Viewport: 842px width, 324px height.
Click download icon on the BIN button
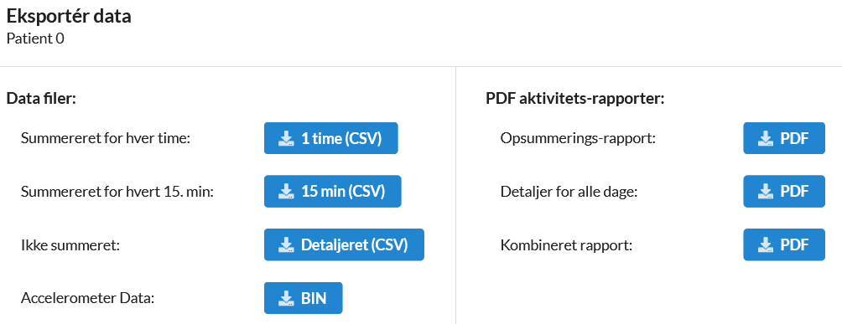click(286, 298)
